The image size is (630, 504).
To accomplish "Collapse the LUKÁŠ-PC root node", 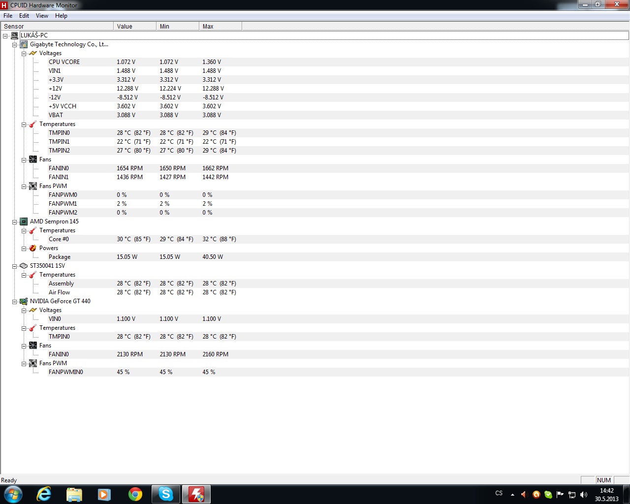I will point(5,35).
